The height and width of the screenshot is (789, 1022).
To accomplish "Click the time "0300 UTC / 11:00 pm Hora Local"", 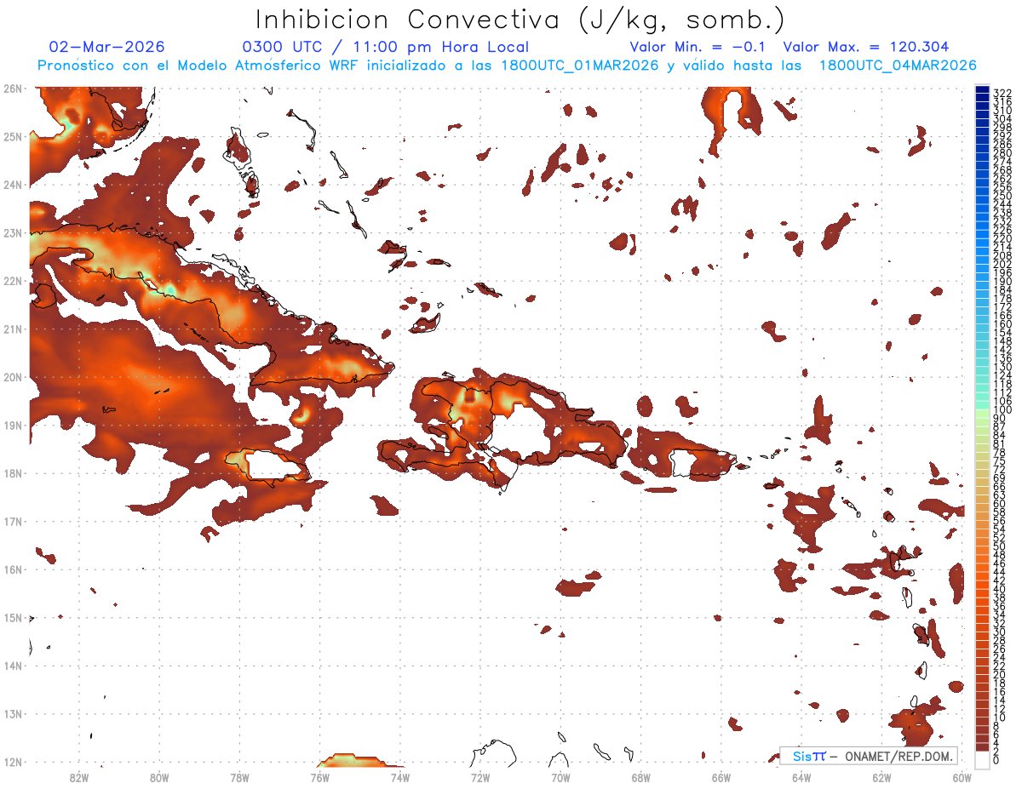I will (x=386, y=47).
